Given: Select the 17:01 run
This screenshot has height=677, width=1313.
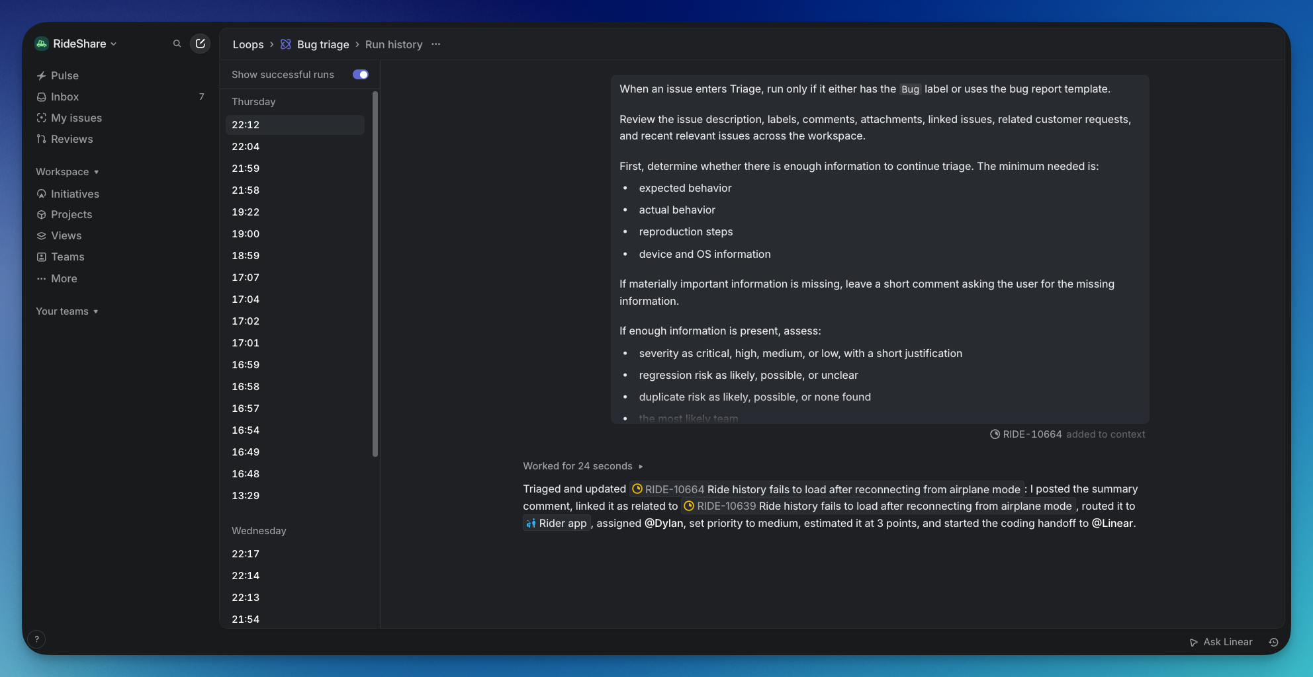Looking at the screenshot, I should (x=295, y=343).
